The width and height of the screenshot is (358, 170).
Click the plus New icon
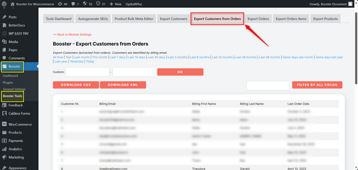(111, 4)
